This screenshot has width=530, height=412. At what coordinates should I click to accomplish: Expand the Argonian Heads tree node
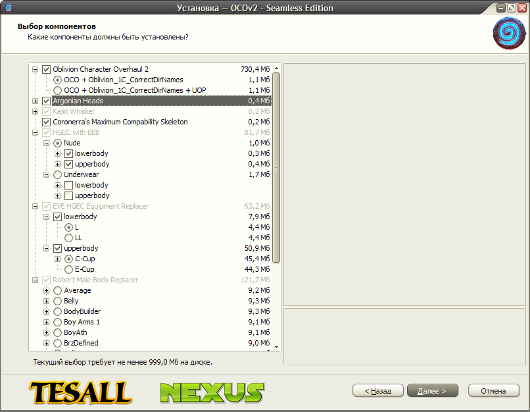35,101
